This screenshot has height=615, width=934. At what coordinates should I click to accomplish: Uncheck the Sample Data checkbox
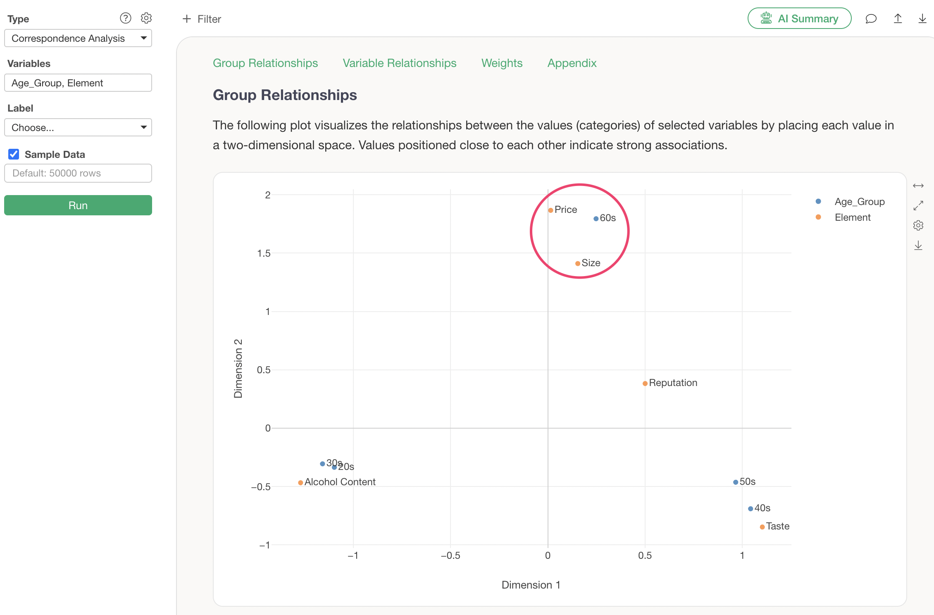tap(14, 154)
